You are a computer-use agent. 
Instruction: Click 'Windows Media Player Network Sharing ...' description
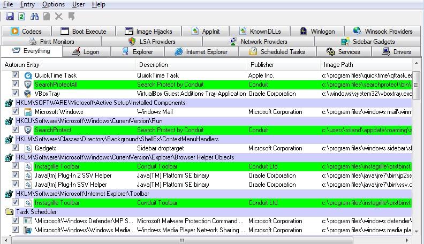191,230
